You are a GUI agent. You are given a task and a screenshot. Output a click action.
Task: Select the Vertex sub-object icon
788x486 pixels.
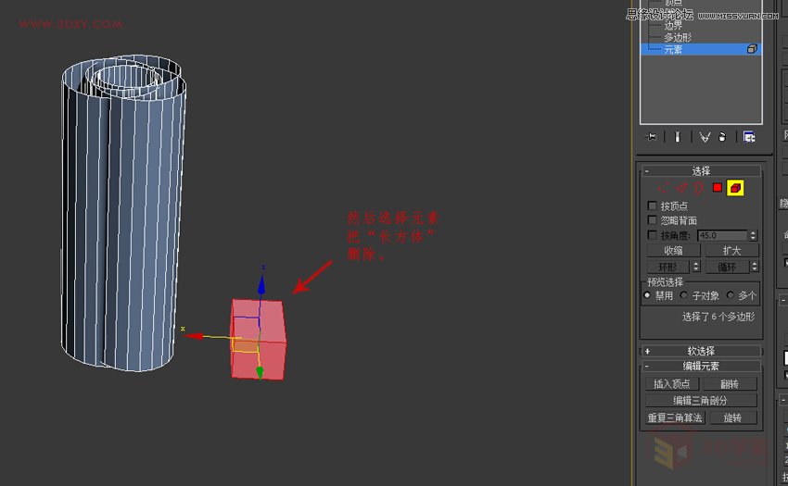click(x=664, y=188)
